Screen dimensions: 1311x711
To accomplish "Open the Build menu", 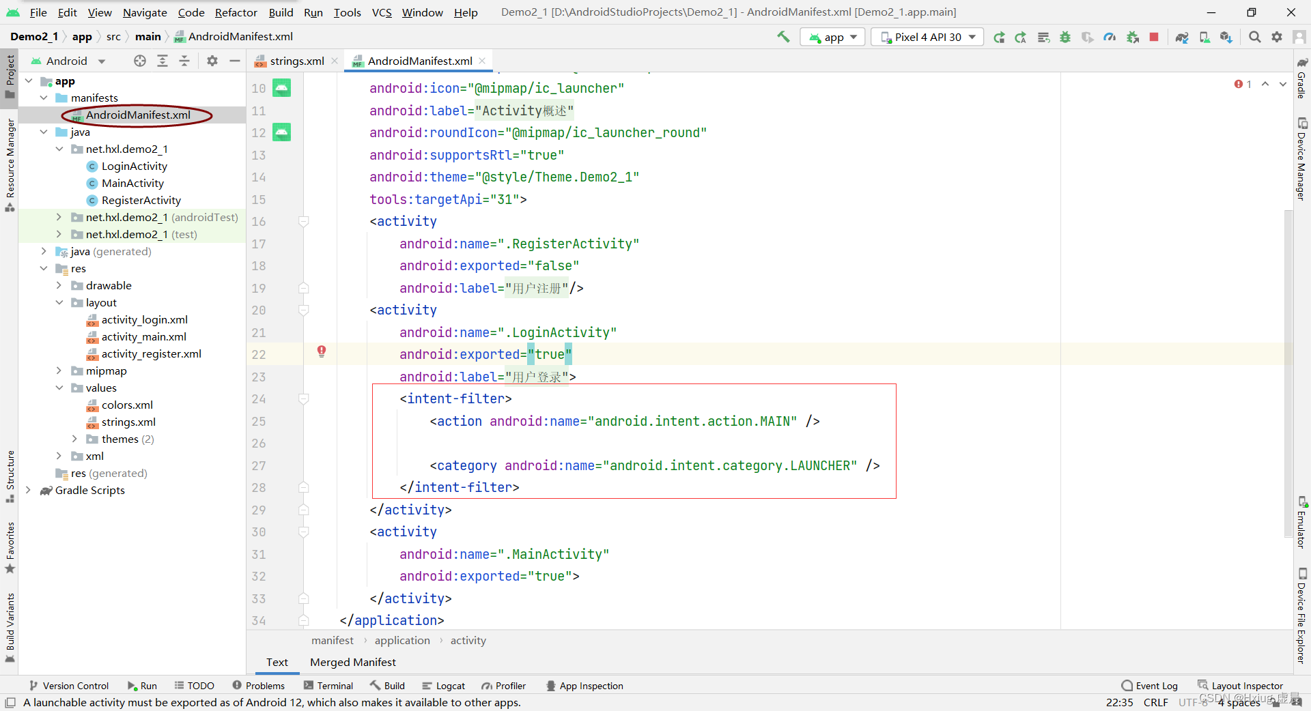I will click(281, 12).
